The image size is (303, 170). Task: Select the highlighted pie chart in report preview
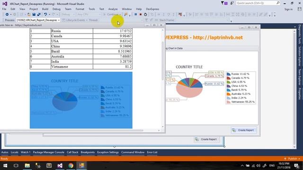tap(81, 100)
